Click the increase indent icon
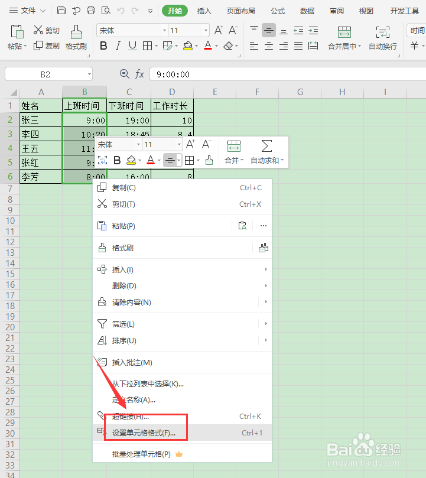Viewport: 426px width, 478px height. [313, 31]
